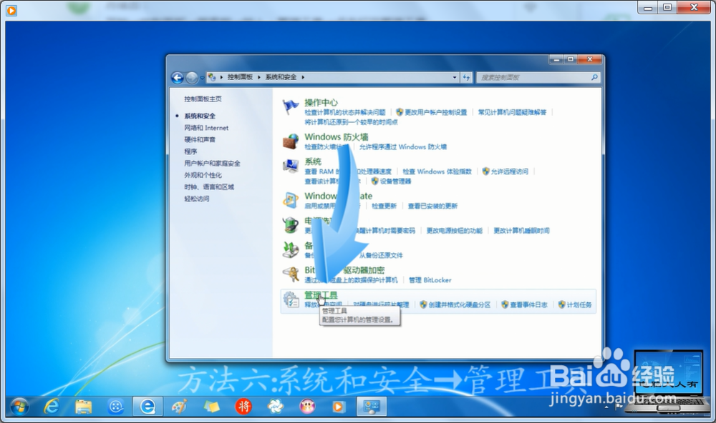Click the BitLocker keys icon
Image resolution: width=716 pixels, height=423 pixels.
[291, 274]
